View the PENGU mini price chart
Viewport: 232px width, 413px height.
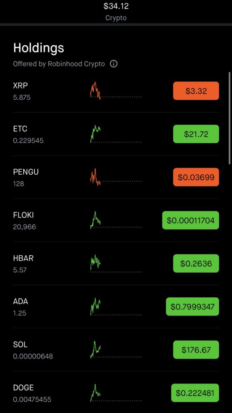pyautogui.click(x=116, y=177)
